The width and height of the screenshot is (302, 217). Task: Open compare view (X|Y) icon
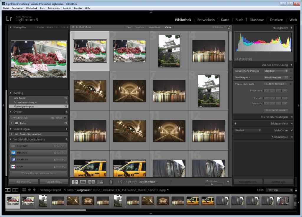point(91,182)
